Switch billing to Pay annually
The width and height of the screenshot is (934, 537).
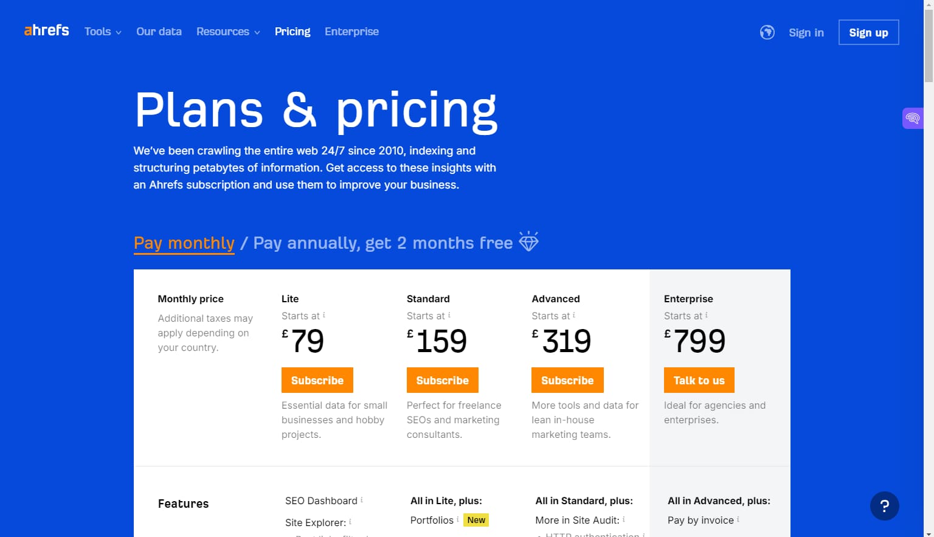[x=382, y=243]
